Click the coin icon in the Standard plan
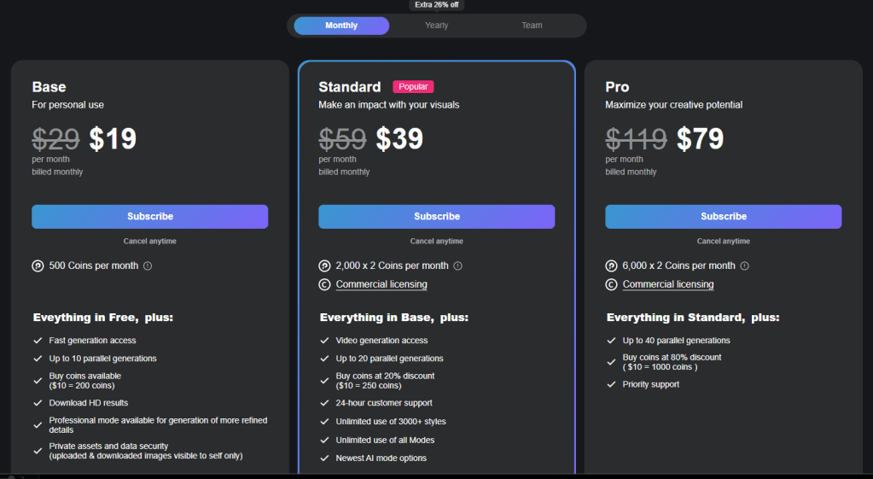 tap(324, 266)
